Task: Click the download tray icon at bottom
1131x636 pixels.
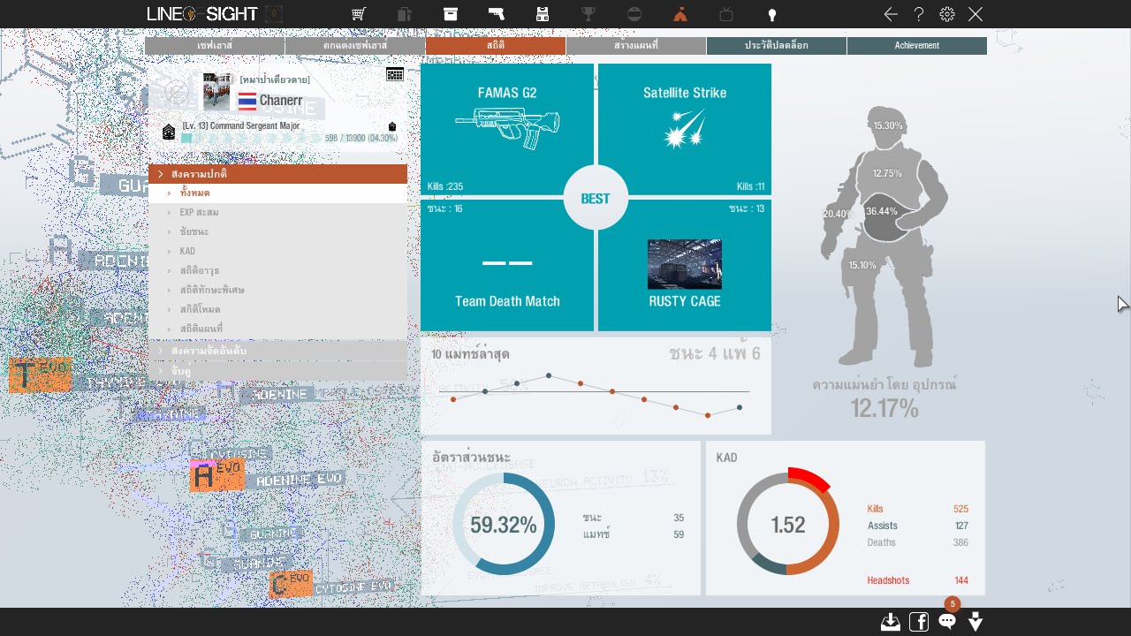Action: pos(891,622)
